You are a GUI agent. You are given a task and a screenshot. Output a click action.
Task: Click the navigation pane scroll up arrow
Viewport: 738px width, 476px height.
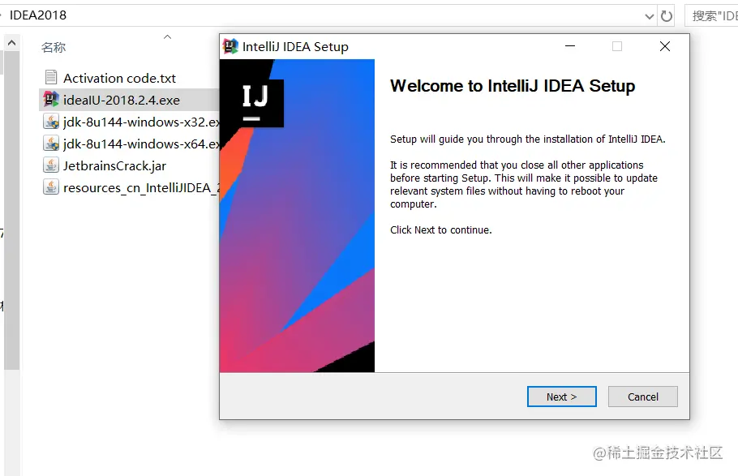pos(12,43)
